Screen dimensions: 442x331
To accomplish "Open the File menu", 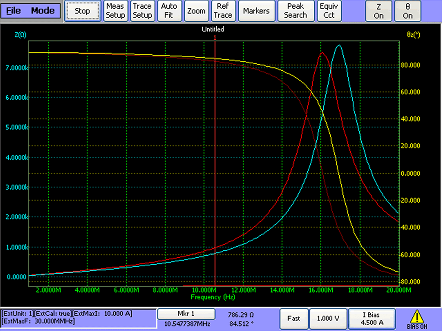I will [x=13, y=10].
